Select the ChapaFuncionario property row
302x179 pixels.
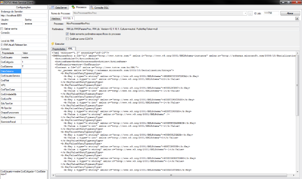pos(23,113)
